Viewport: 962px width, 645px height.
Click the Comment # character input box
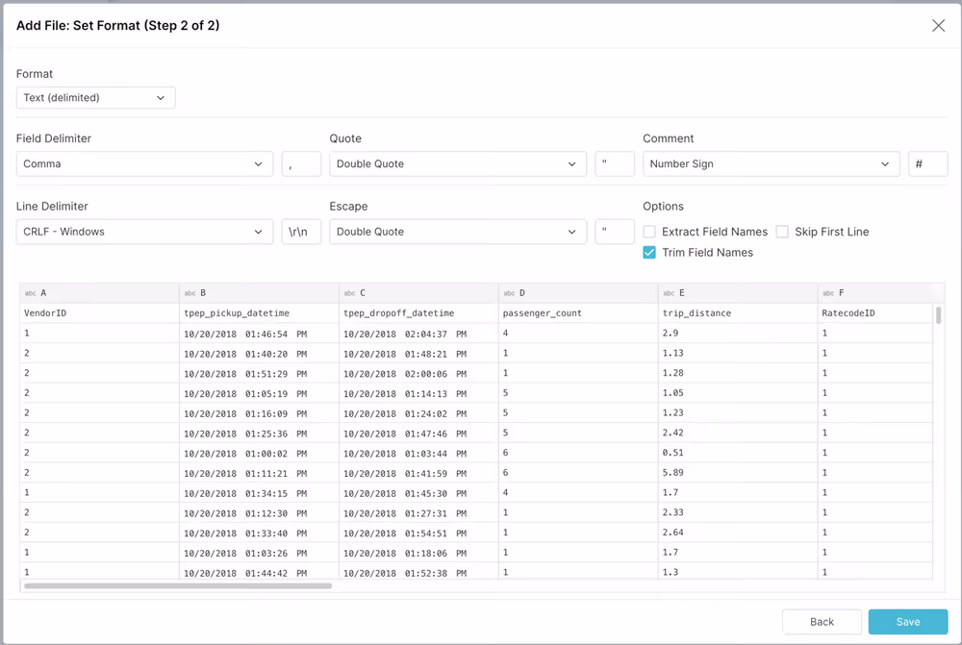(927, 163)
